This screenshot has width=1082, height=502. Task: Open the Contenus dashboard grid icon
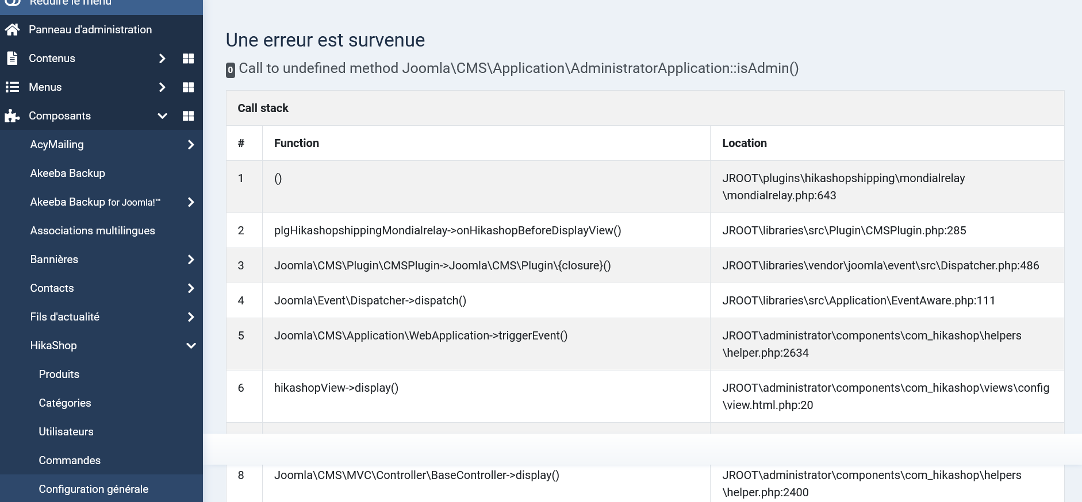188,59
